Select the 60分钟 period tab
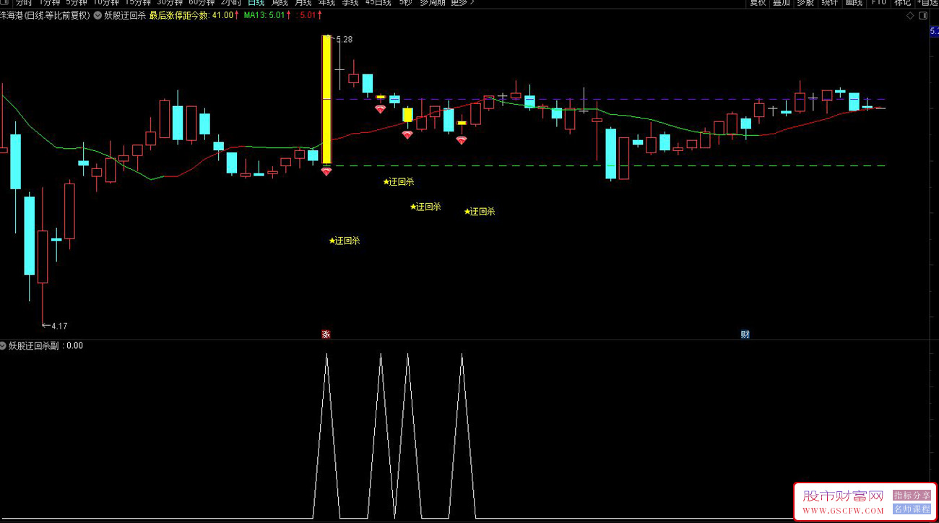The width and height of the screenshot is (939, 523). coord(202,2)
